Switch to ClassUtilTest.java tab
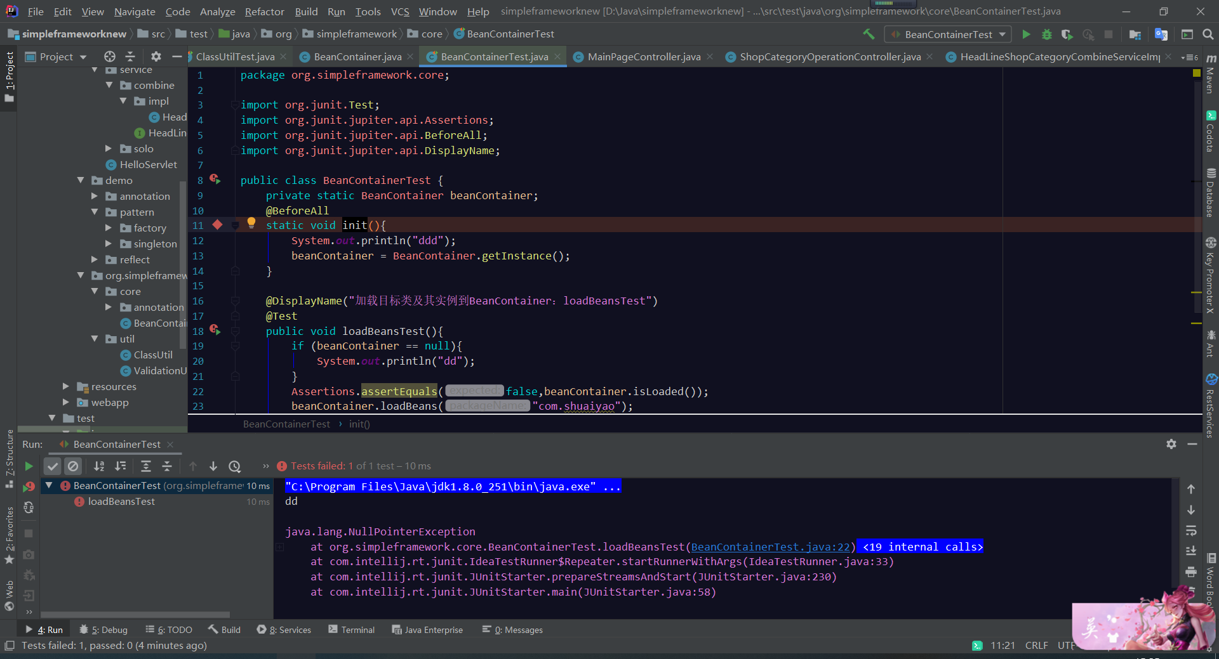The width and height of the screenshot is (1219, 659). (236, 56)
